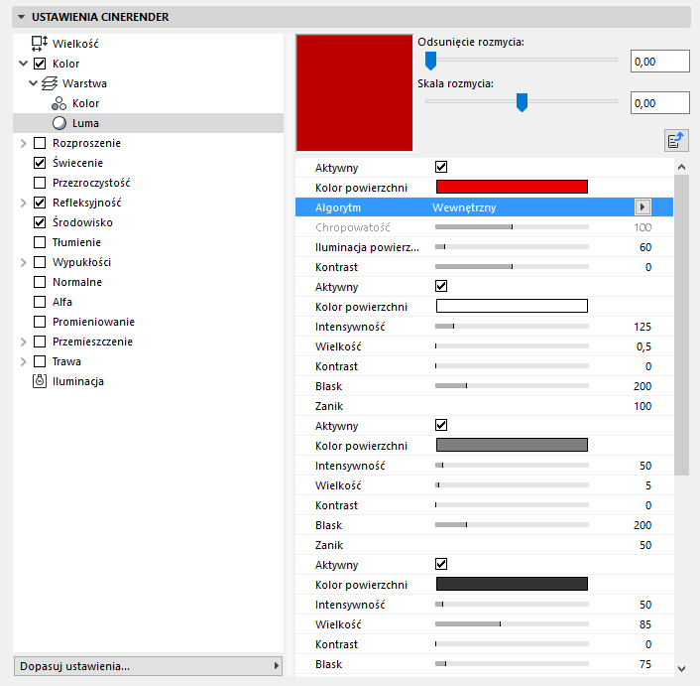Click the Zanik value 100
This screenshot has height=686, width=700.
pyautogui.click(x=642, y=406)
